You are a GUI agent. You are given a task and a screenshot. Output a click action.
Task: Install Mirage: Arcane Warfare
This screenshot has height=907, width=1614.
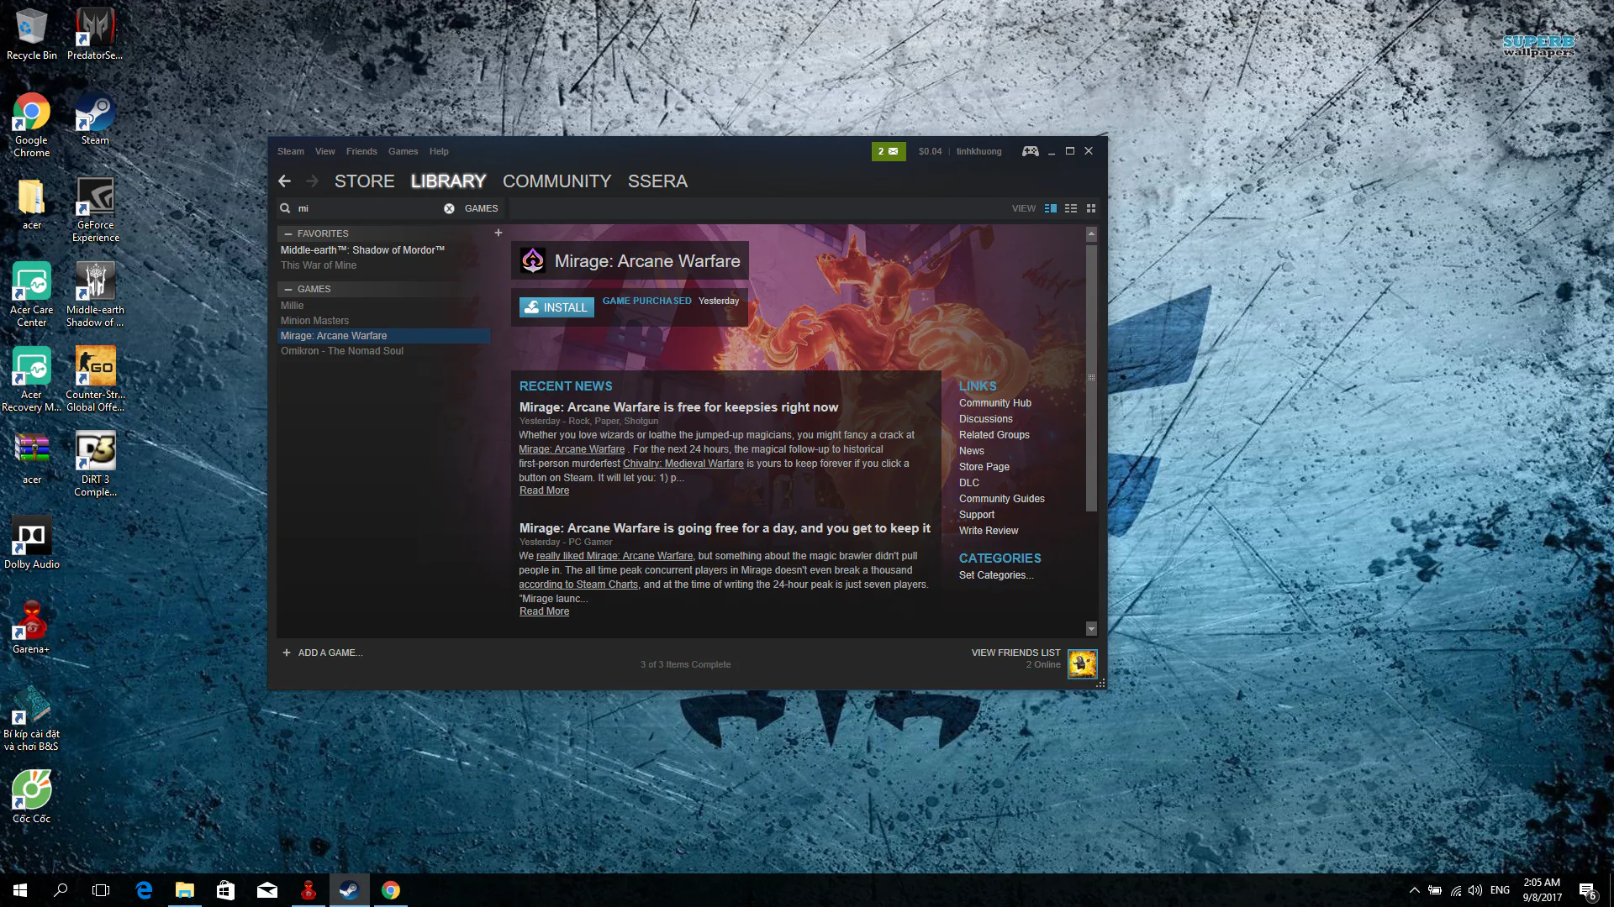(556, 307)
